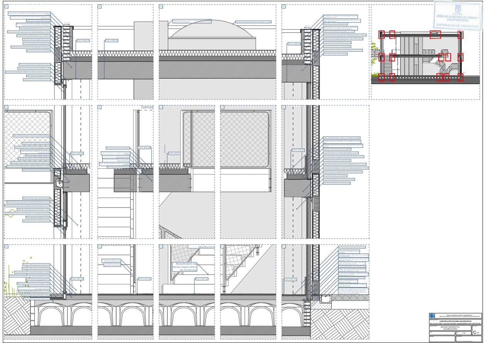Screen dimensions: 485x343
Task: Click the bottom-right red marker on the key section
Action: tap(460, 77)
